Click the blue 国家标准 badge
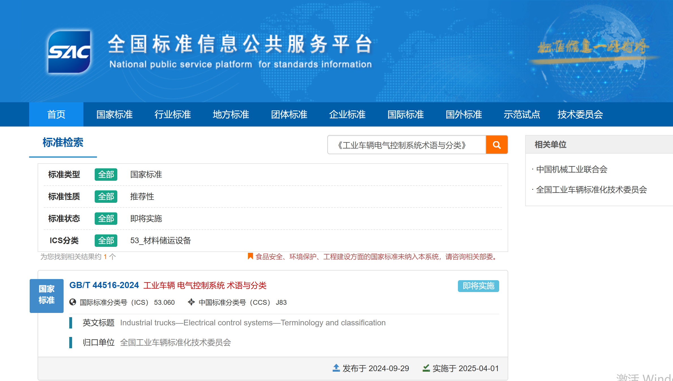673x381 pixels. tap(47, 295)
